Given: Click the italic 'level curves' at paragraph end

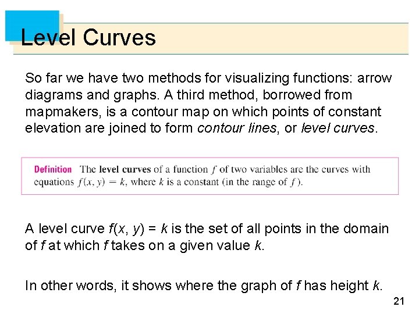Looking at the screenshot, I should click(x=338, y=128).
